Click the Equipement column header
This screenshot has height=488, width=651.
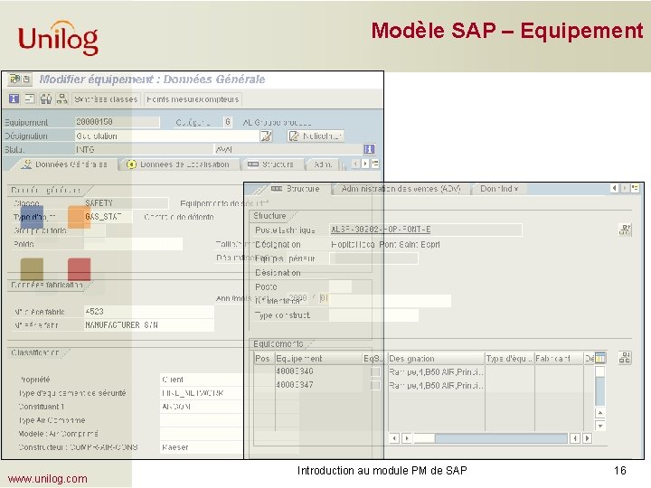318,358
